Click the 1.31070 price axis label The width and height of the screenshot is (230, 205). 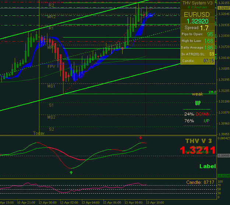(x=224, y=112)
